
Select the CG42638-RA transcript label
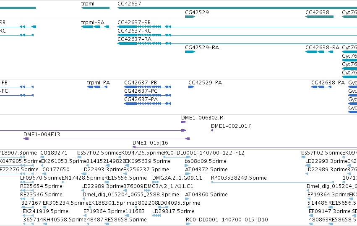pyautogui.click(x=323, y=48)
